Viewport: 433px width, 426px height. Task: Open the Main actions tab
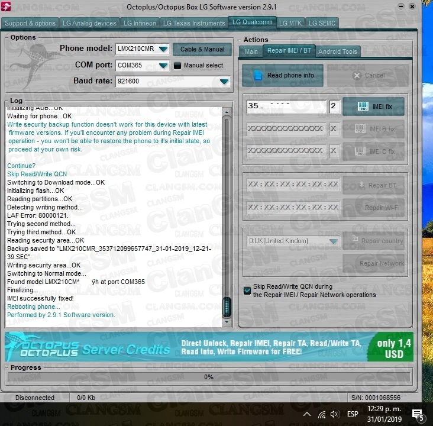click(251, 51)
